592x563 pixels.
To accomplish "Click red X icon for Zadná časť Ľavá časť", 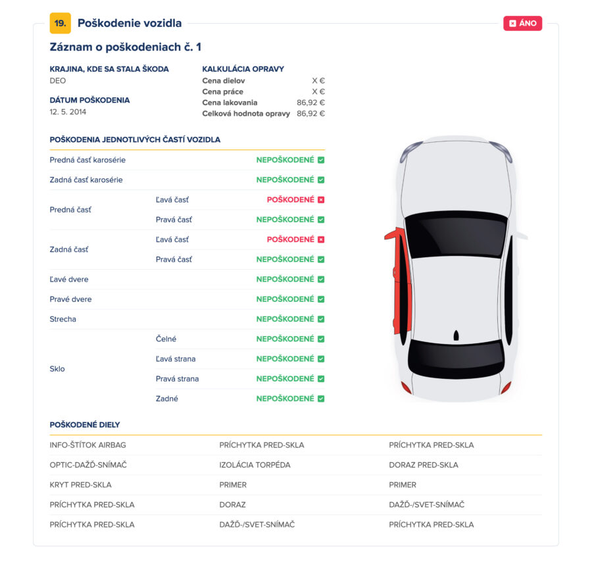I will coord(321,239).
